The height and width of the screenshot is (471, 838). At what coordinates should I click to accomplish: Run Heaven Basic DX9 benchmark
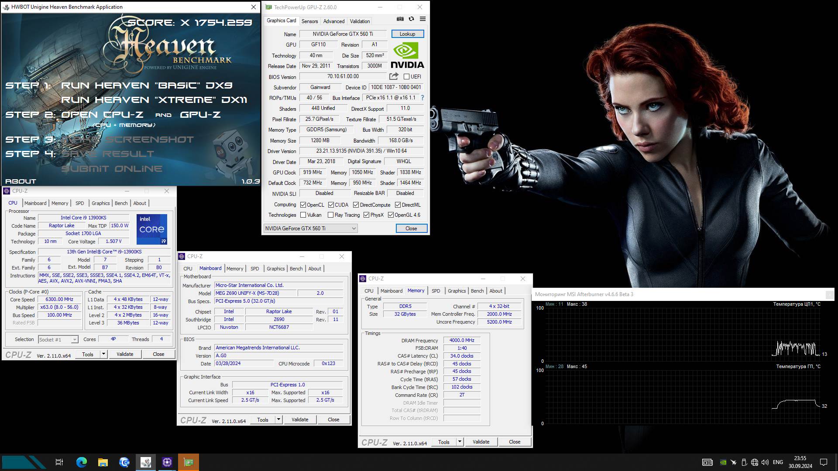click(x=147, y=85)
